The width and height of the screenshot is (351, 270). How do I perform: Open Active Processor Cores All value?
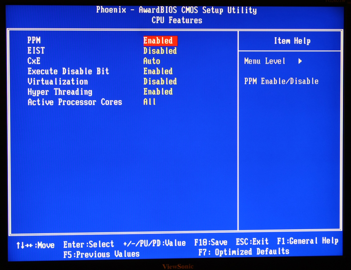click(150, 102)
